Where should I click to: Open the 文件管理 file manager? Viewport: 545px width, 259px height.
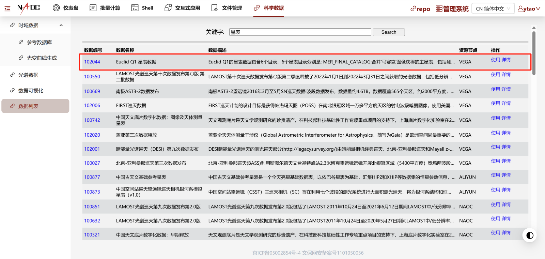pos(227,8)
